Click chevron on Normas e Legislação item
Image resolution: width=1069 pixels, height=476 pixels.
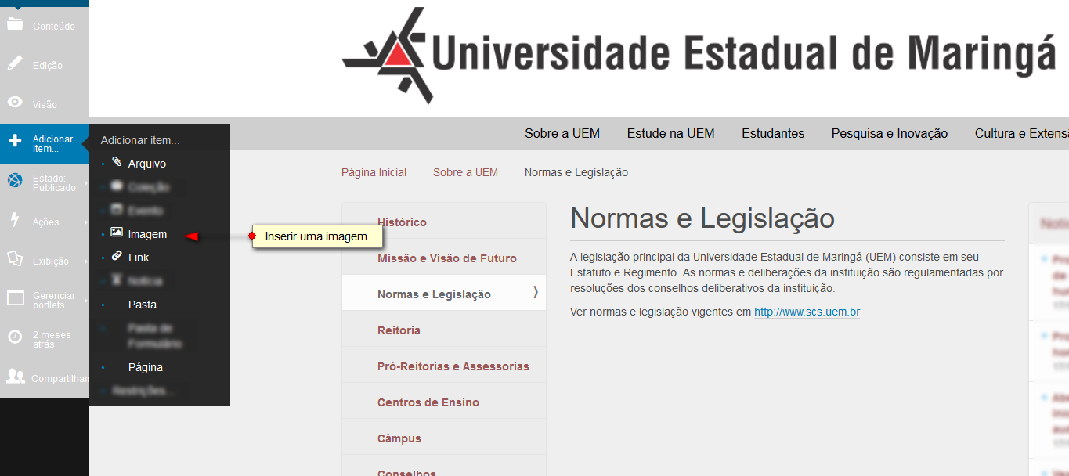click(536, 293)
